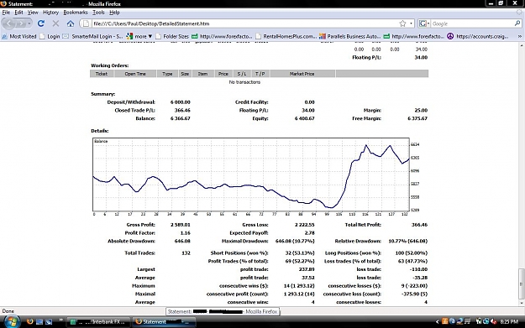Image resolution: width=525 pixels, height=328 pixels.
Task: Click the orange system tray icon
Action: (445, 321)
